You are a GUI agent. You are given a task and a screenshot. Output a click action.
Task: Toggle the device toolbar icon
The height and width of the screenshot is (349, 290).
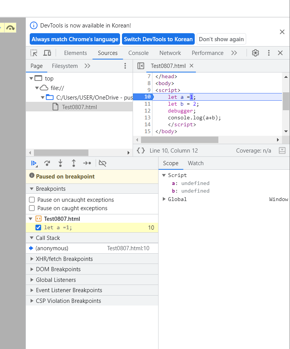47,53
